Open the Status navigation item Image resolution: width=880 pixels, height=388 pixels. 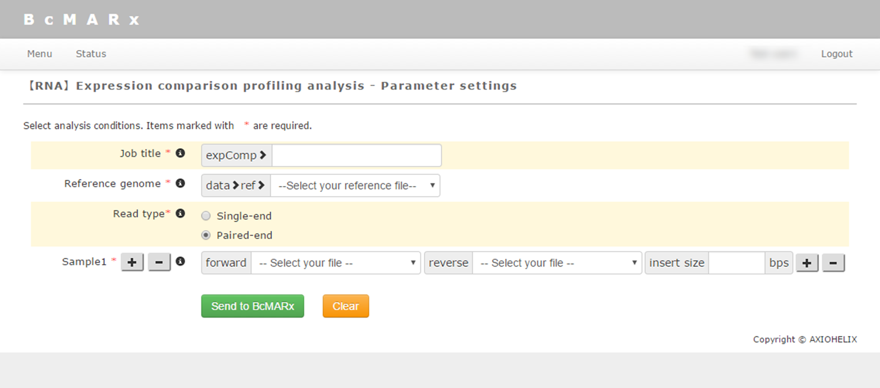[x=91, y=54]
